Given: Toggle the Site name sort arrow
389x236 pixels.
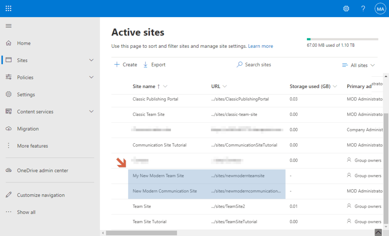Looking at the screenshot, I should 158,86.
